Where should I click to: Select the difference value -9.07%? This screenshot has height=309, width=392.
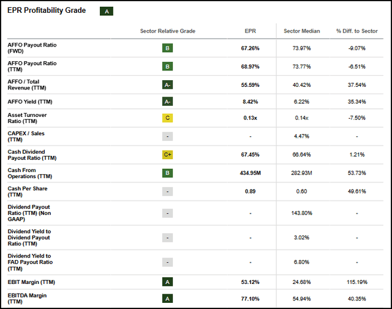coord(356,48)
